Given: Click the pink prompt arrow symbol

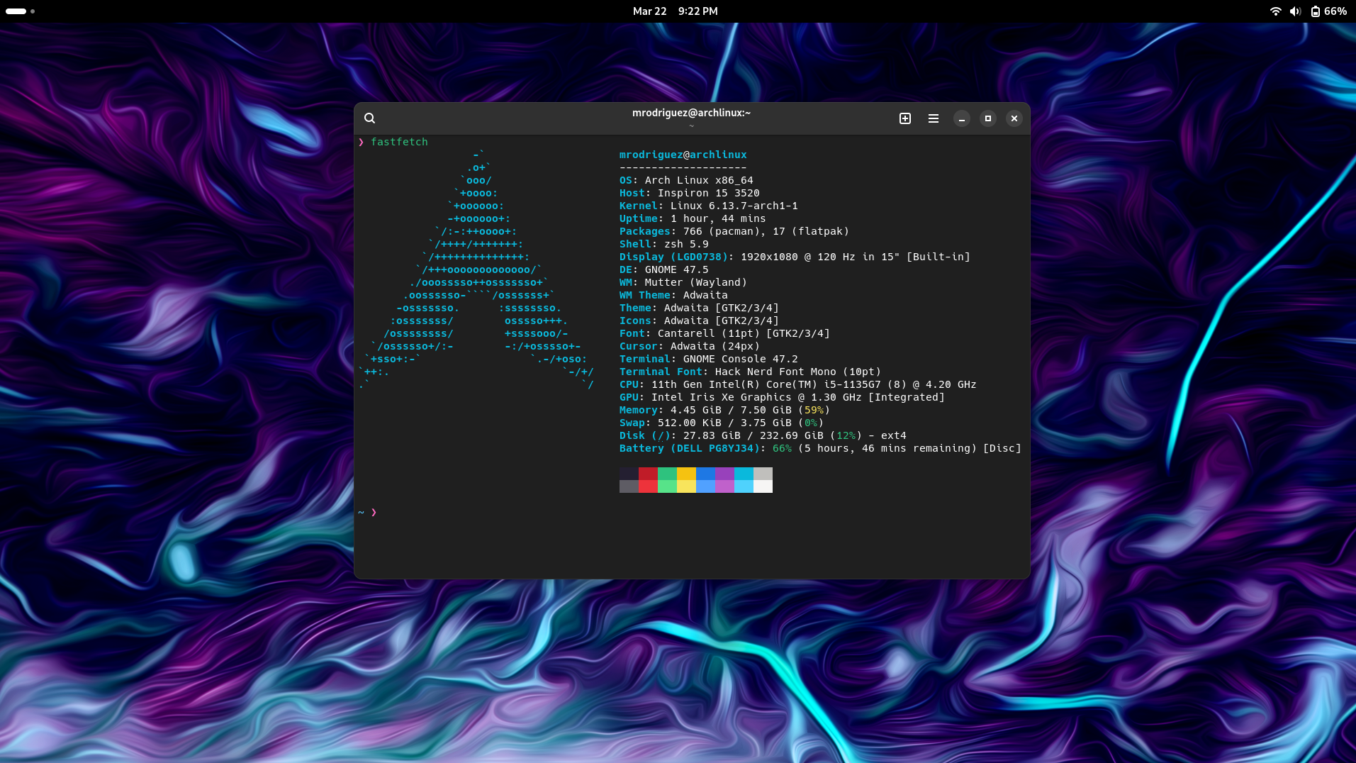Looking at the screenshot, I should point(375,511).
